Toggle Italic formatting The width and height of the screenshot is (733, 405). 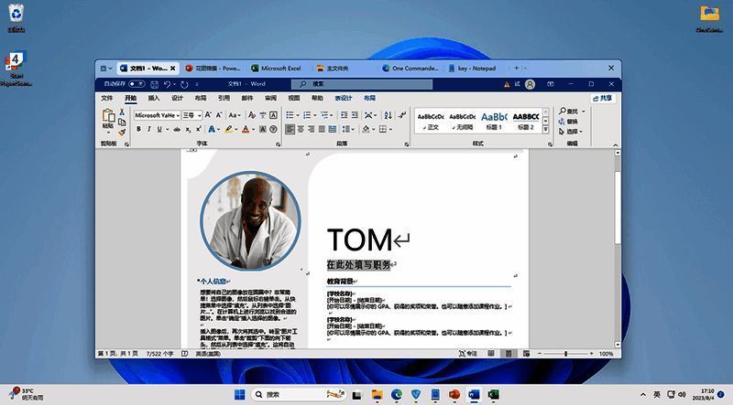148,129
